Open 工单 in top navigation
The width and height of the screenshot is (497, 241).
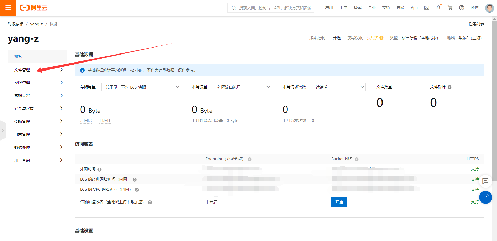pyautogui.click(x=343, y=8)
